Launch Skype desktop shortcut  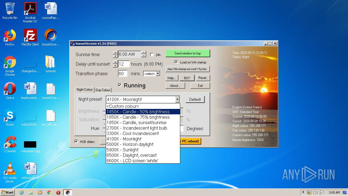click(10, 117)
